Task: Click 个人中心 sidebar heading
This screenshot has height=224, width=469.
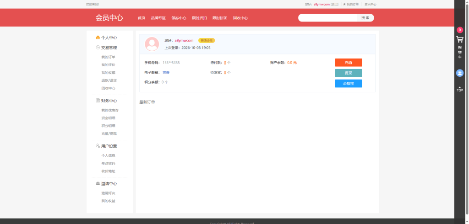Action: [x=109, y=37]
